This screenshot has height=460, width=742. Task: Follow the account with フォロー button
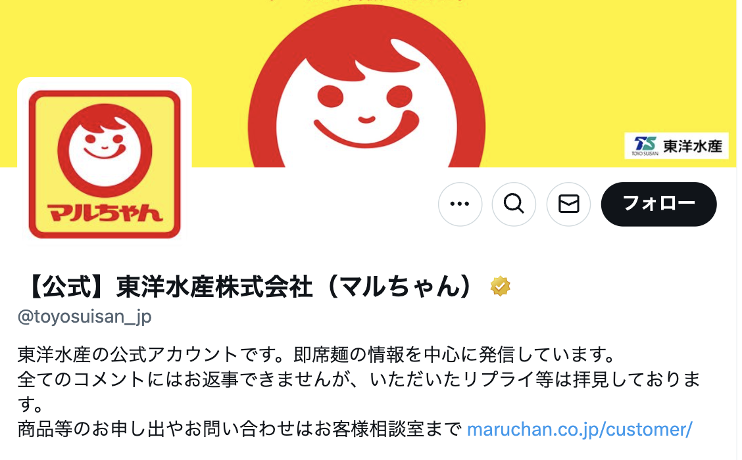tap(658, 204)
